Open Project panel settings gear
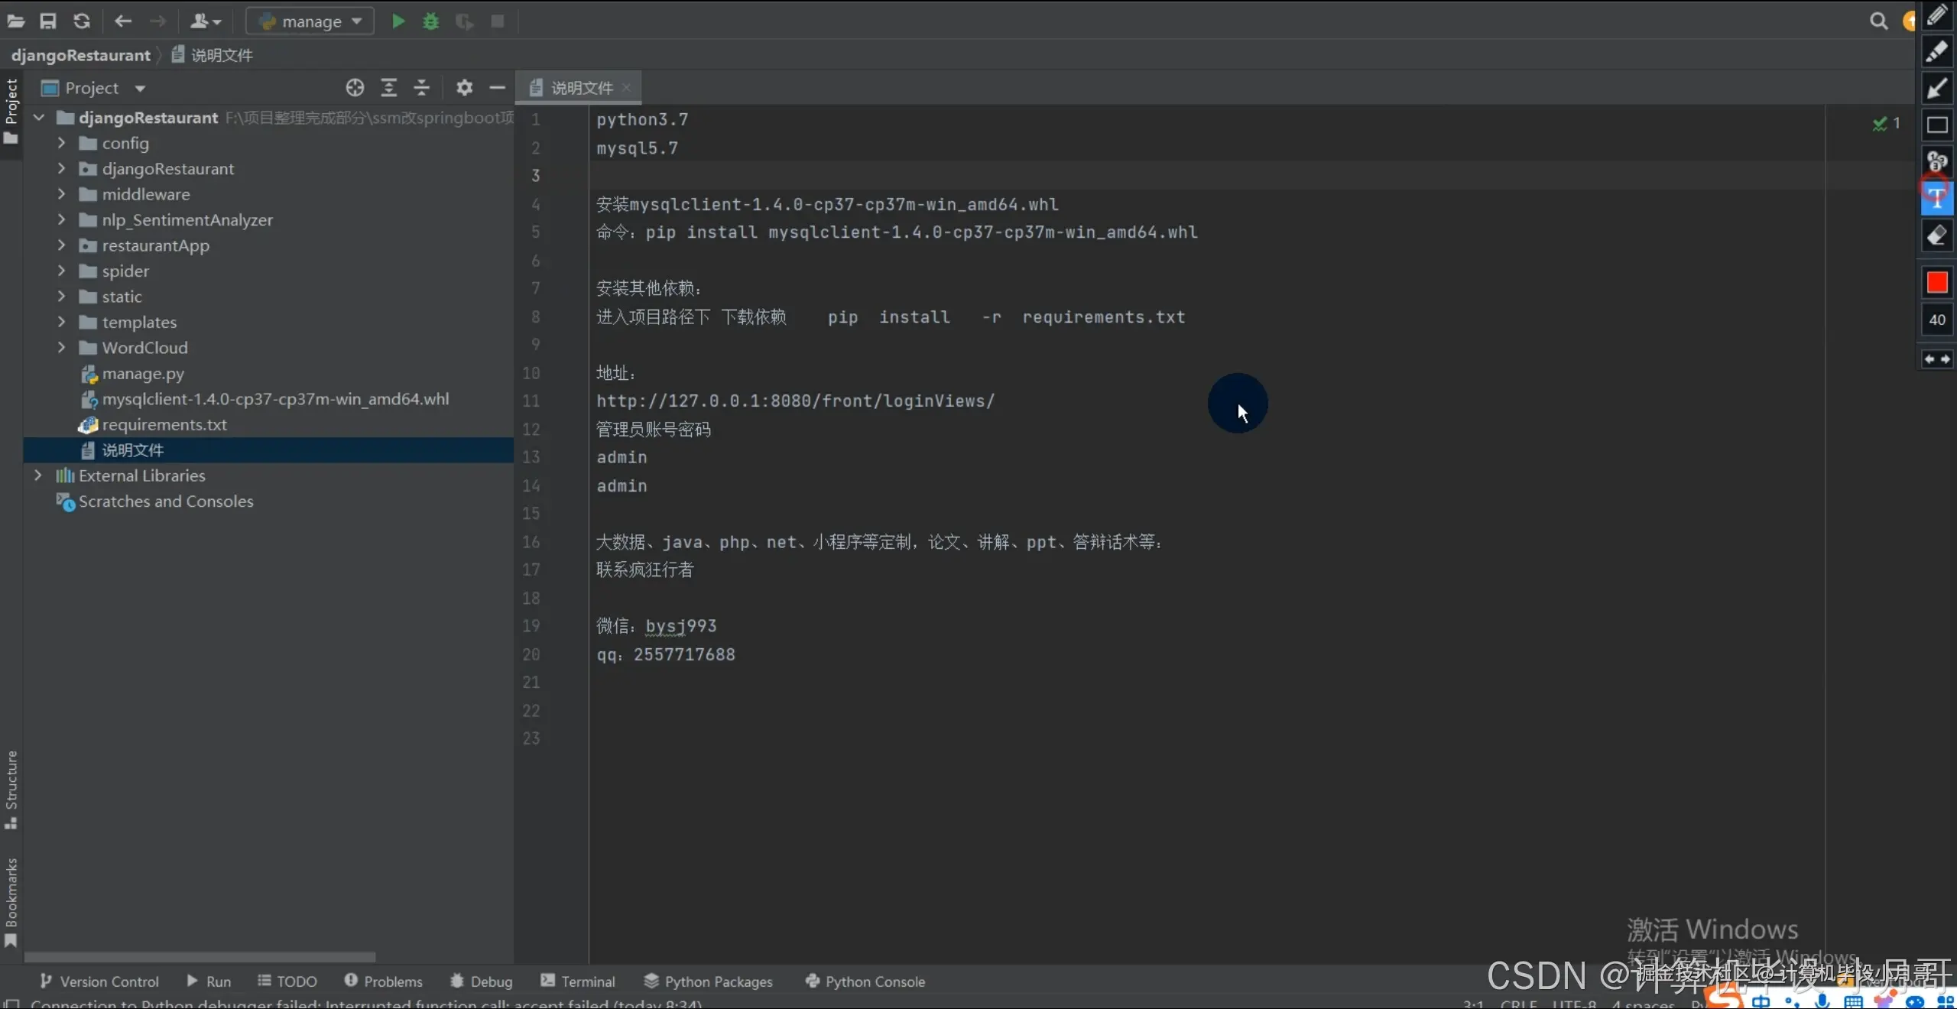Viewport: 1957px width, 1009px height. pos(464,88)
